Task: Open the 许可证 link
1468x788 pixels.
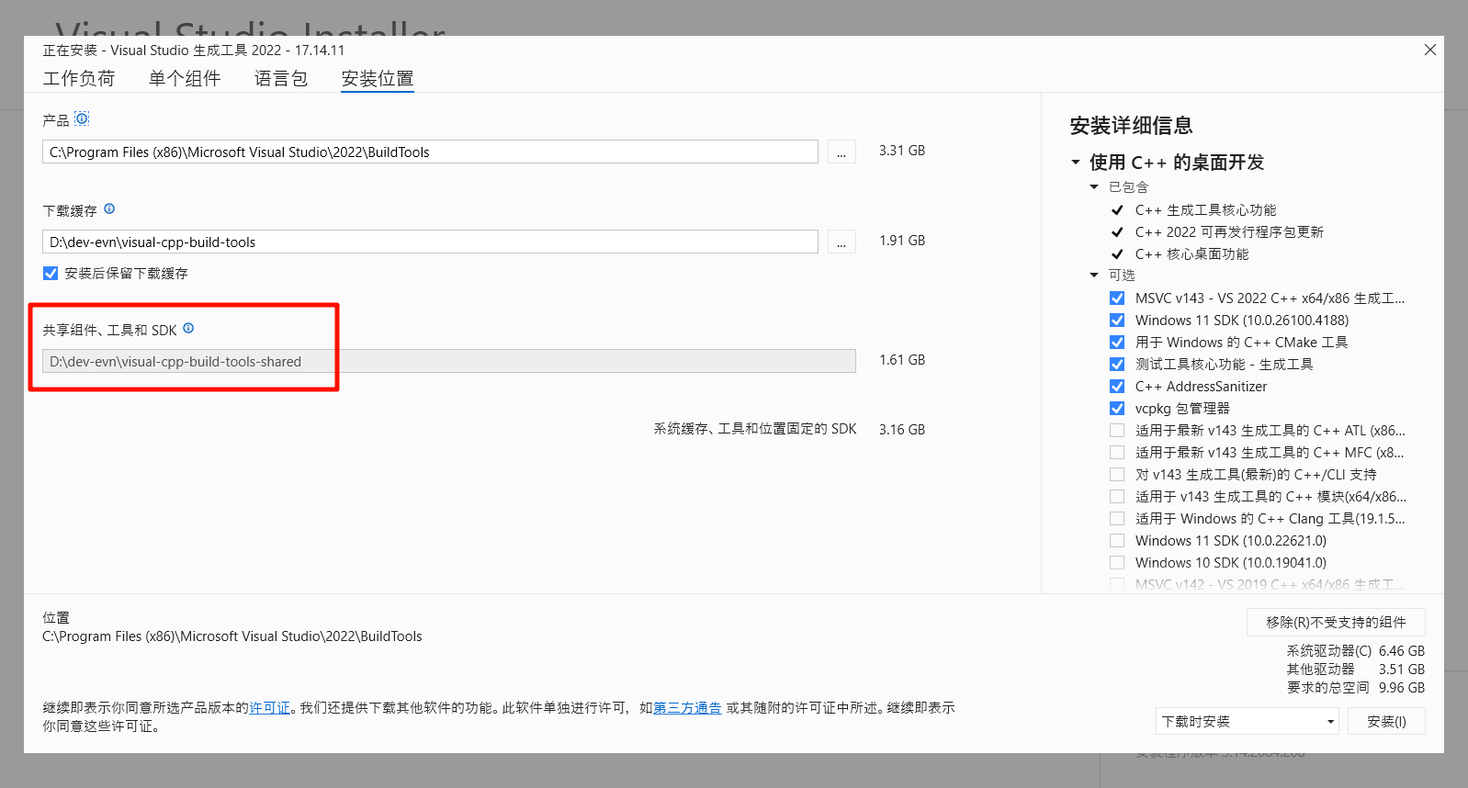Action: pyautogui.click(x=270, y=708)
